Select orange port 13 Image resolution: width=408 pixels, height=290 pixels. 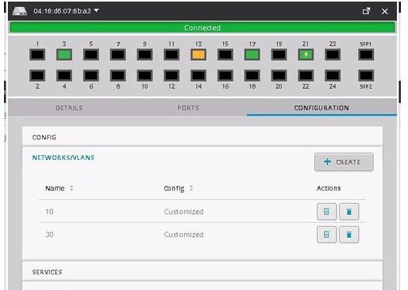pos(198,55)
